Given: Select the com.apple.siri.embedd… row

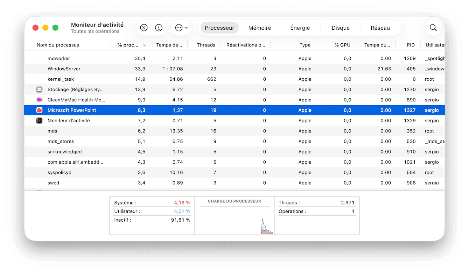Looking at the screenshot, I should coord(234,162).
